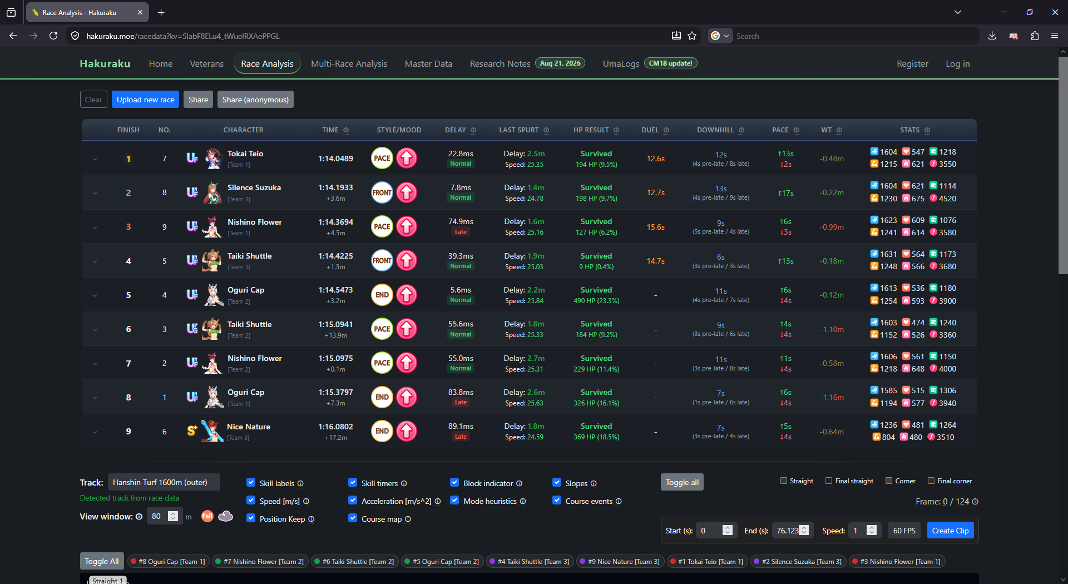
Task: Click the HP Result info icon
Action: click(x=616, y=130)
